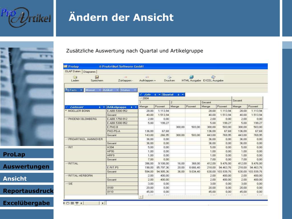Viewport: 292px width, 219px height.
Task: Click the quarter 2 column header
Action: click(x=185, y=102)
